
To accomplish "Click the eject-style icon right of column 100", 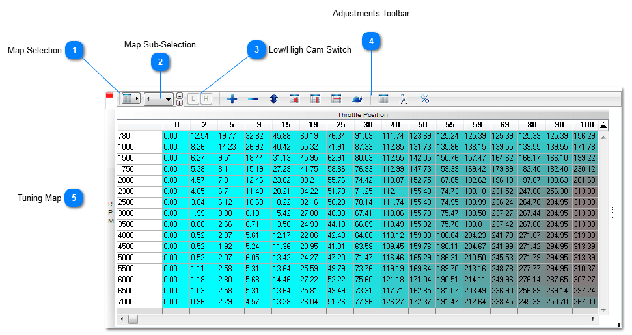I will [x=603, y=126].
